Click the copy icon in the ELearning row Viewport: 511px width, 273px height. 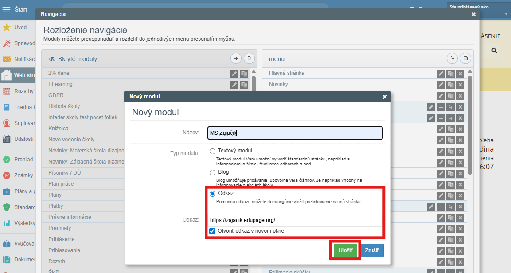point(244,85)
